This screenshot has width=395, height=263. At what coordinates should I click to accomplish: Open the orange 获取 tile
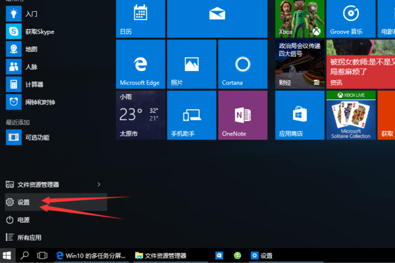point(386,115)
